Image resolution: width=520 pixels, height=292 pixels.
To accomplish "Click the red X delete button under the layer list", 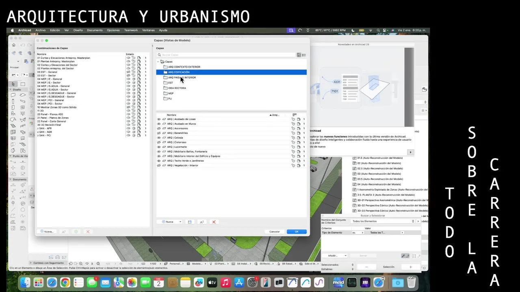I will (214, 222).
